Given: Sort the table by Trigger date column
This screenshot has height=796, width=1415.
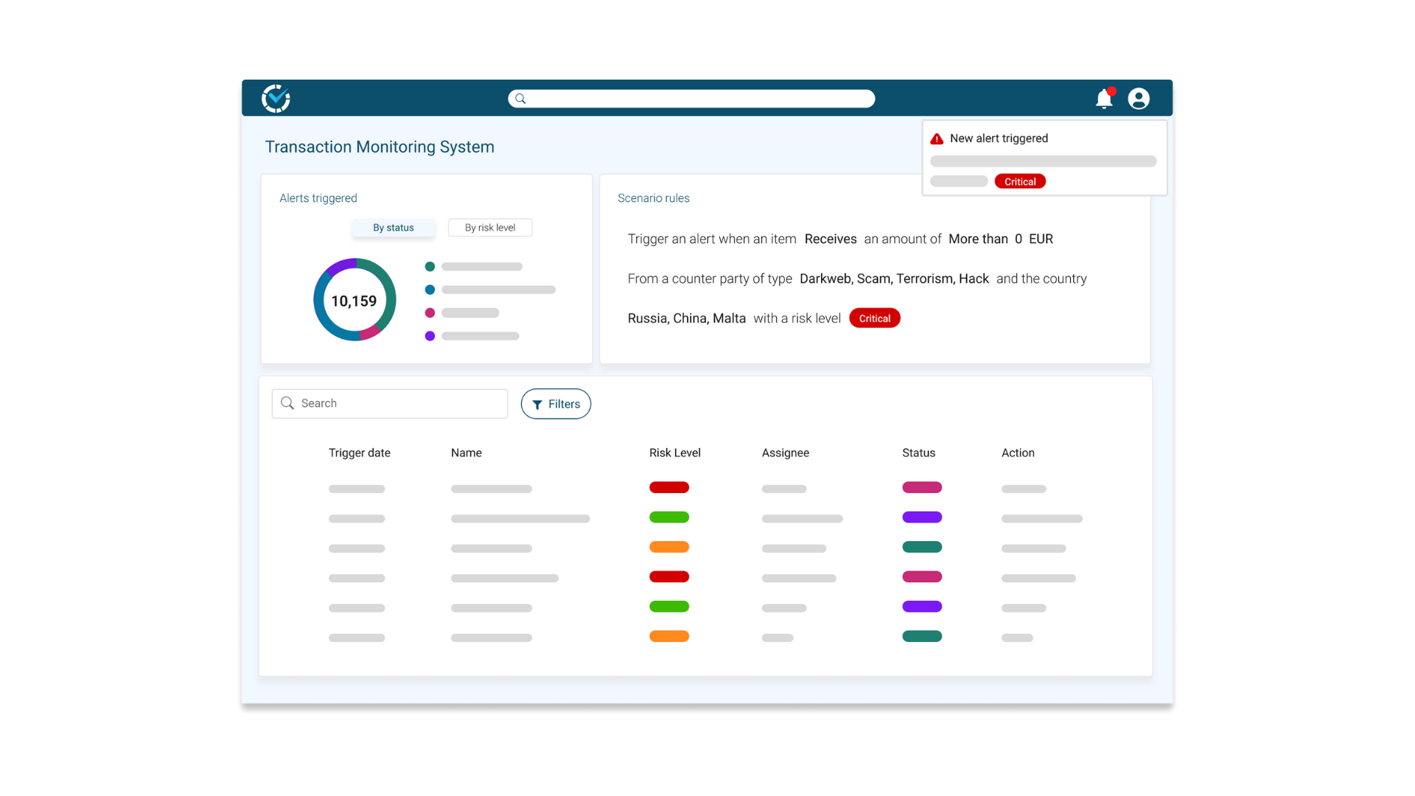Looking at the screenshot, I should (360, 453).
